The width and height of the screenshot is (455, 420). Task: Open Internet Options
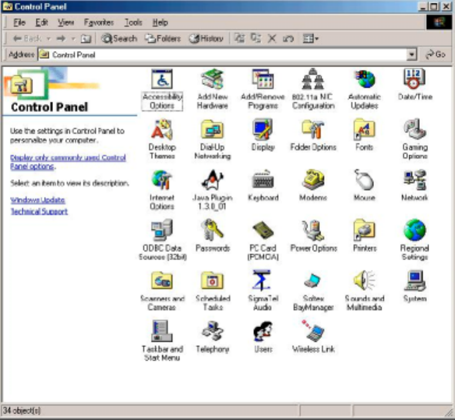[x=162, y=190]
